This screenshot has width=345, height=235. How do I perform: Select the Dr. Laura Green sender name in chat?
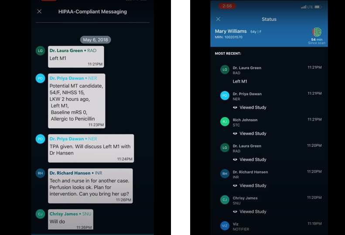tap(66, 50)
